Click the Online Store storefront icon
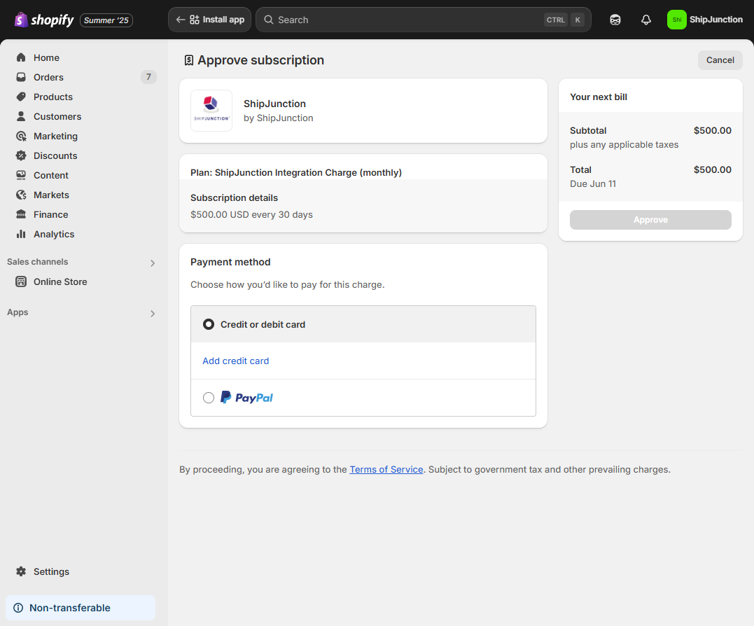754x626 pixels. 21,281
